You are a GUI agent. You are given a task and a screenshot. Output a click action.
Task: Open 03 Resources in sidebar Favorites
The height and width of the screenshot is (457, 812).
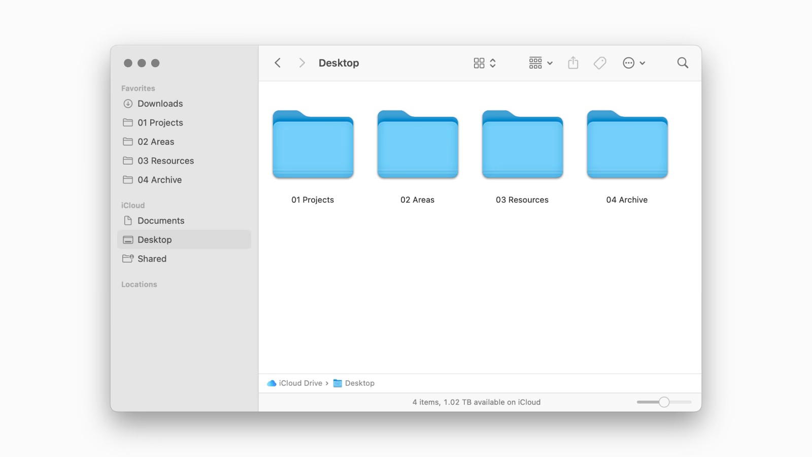click(184, 161)
